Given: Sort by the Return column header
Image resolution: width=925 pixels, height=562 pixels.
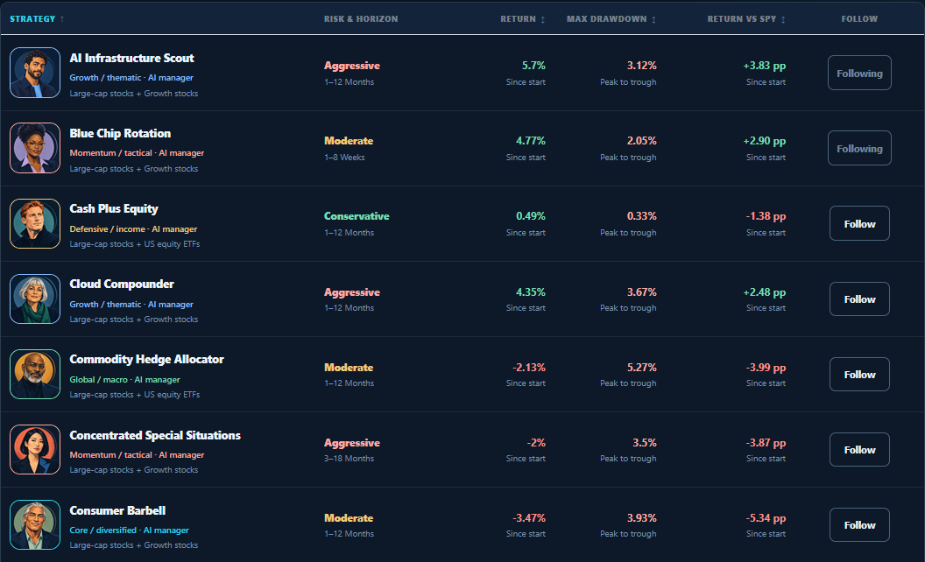Looking at the screenshot, I should 523,19.
